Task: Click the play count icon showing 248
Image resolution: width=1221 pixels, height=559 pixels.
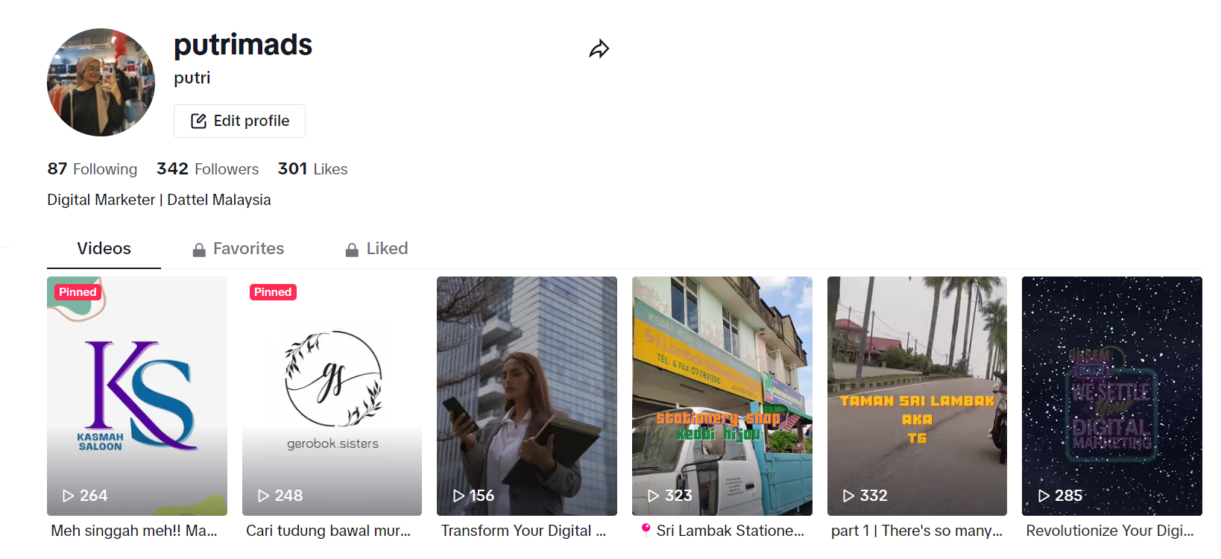Action: (x=263, y=496)
